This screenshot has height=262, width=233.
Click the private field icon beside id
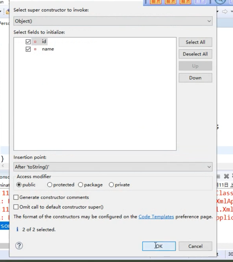tap(35, 42)
